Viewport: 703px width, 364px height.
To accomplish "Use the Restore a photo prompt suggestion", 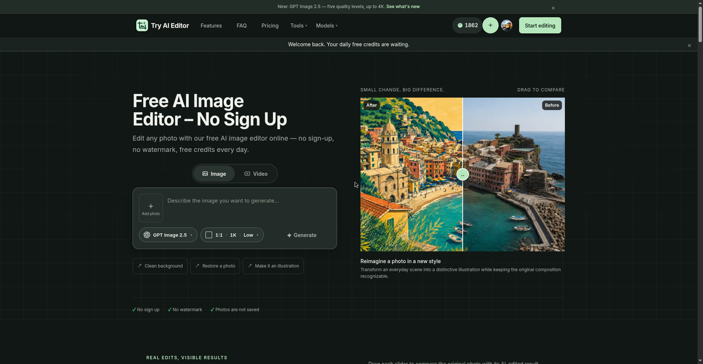I will 215,266.
